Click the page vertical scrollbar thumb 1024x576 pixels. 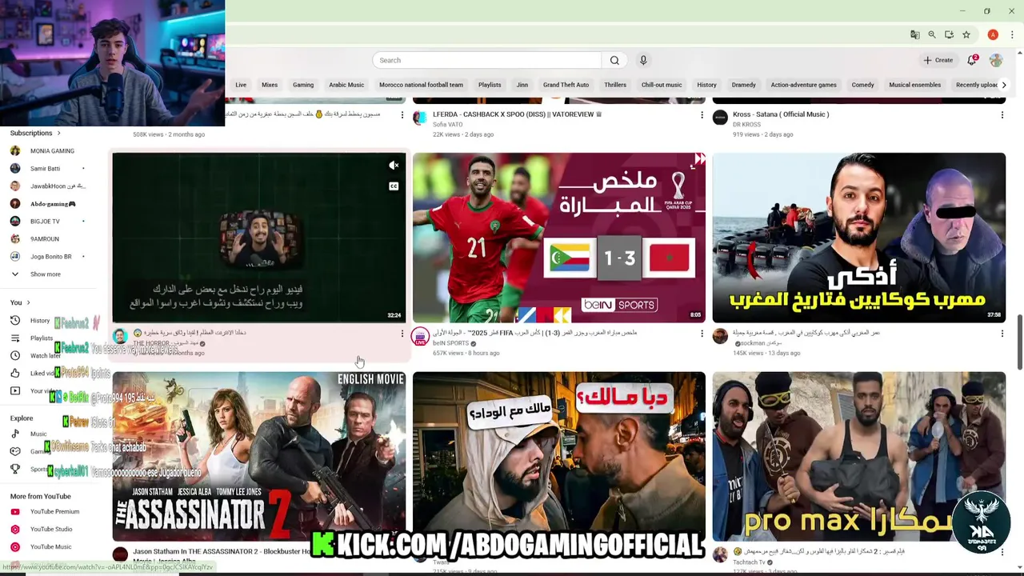click(x=1019, y=342)
